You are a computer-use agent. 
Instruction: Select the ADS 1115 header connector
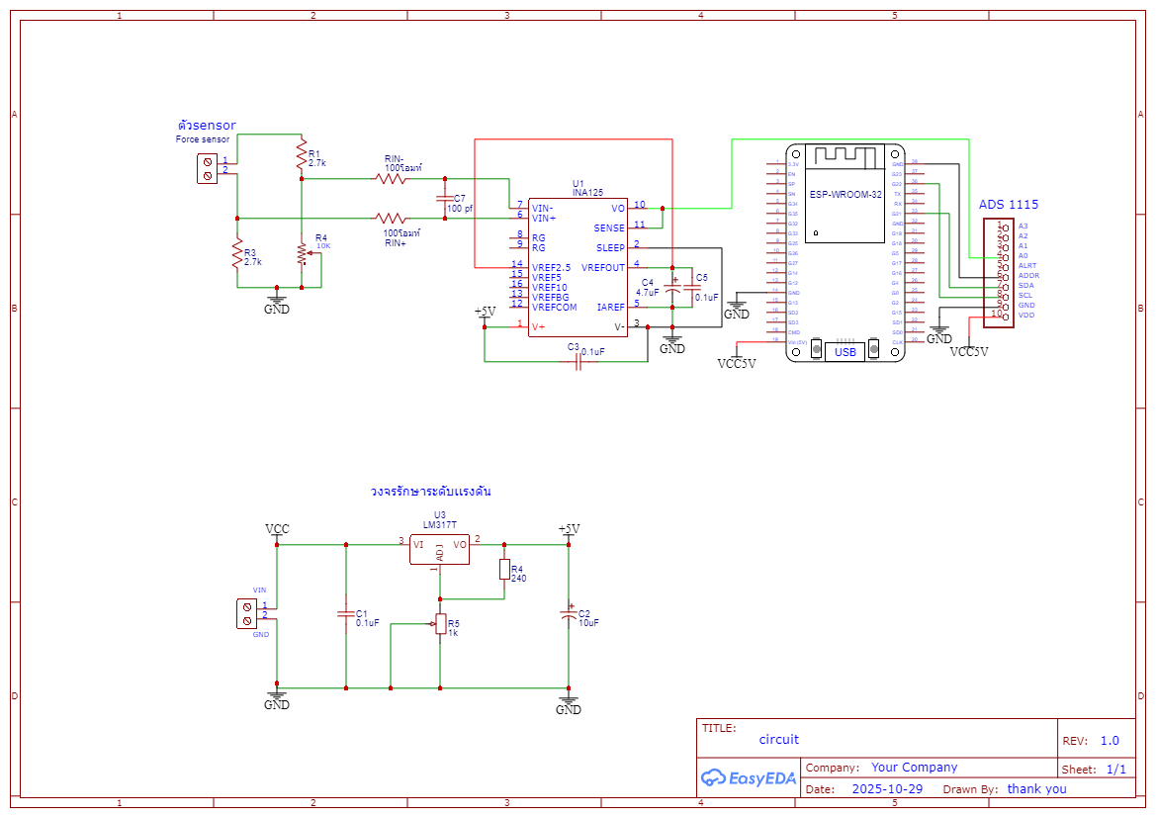[998, 272]
